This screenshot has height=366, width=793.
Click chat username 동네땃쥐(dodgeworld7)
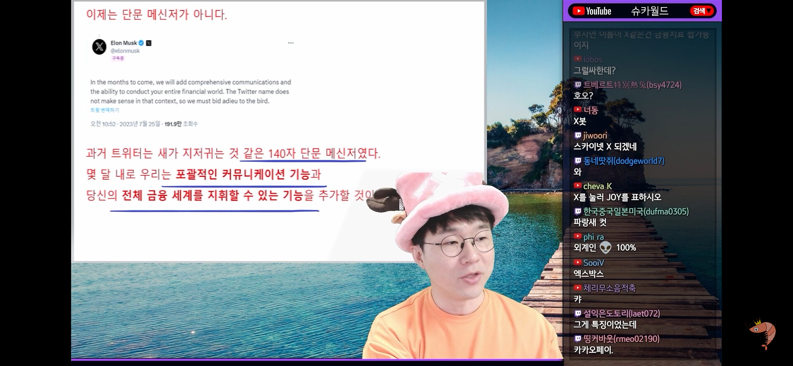(x=624, y=161)
